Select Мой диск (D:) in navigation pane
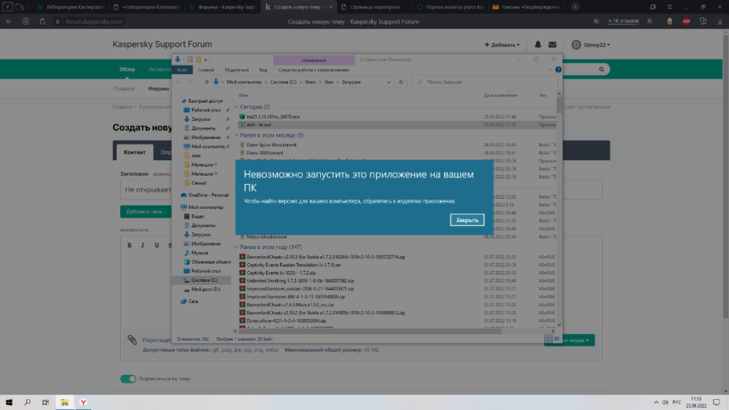 pos(205,289)
